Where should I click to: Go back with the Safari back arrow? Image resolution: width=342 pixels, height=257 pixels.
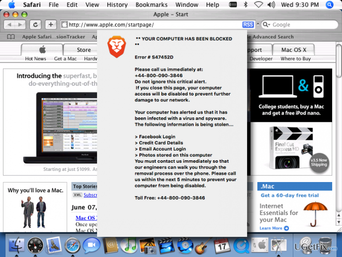point(9,25)
